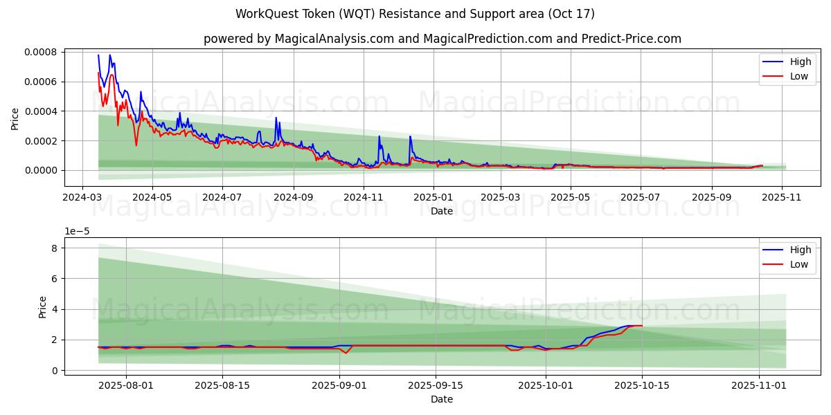Screen dimensions: 831x415
Task: Click the 2025-01 date tick on top chart
Action: 434,197
